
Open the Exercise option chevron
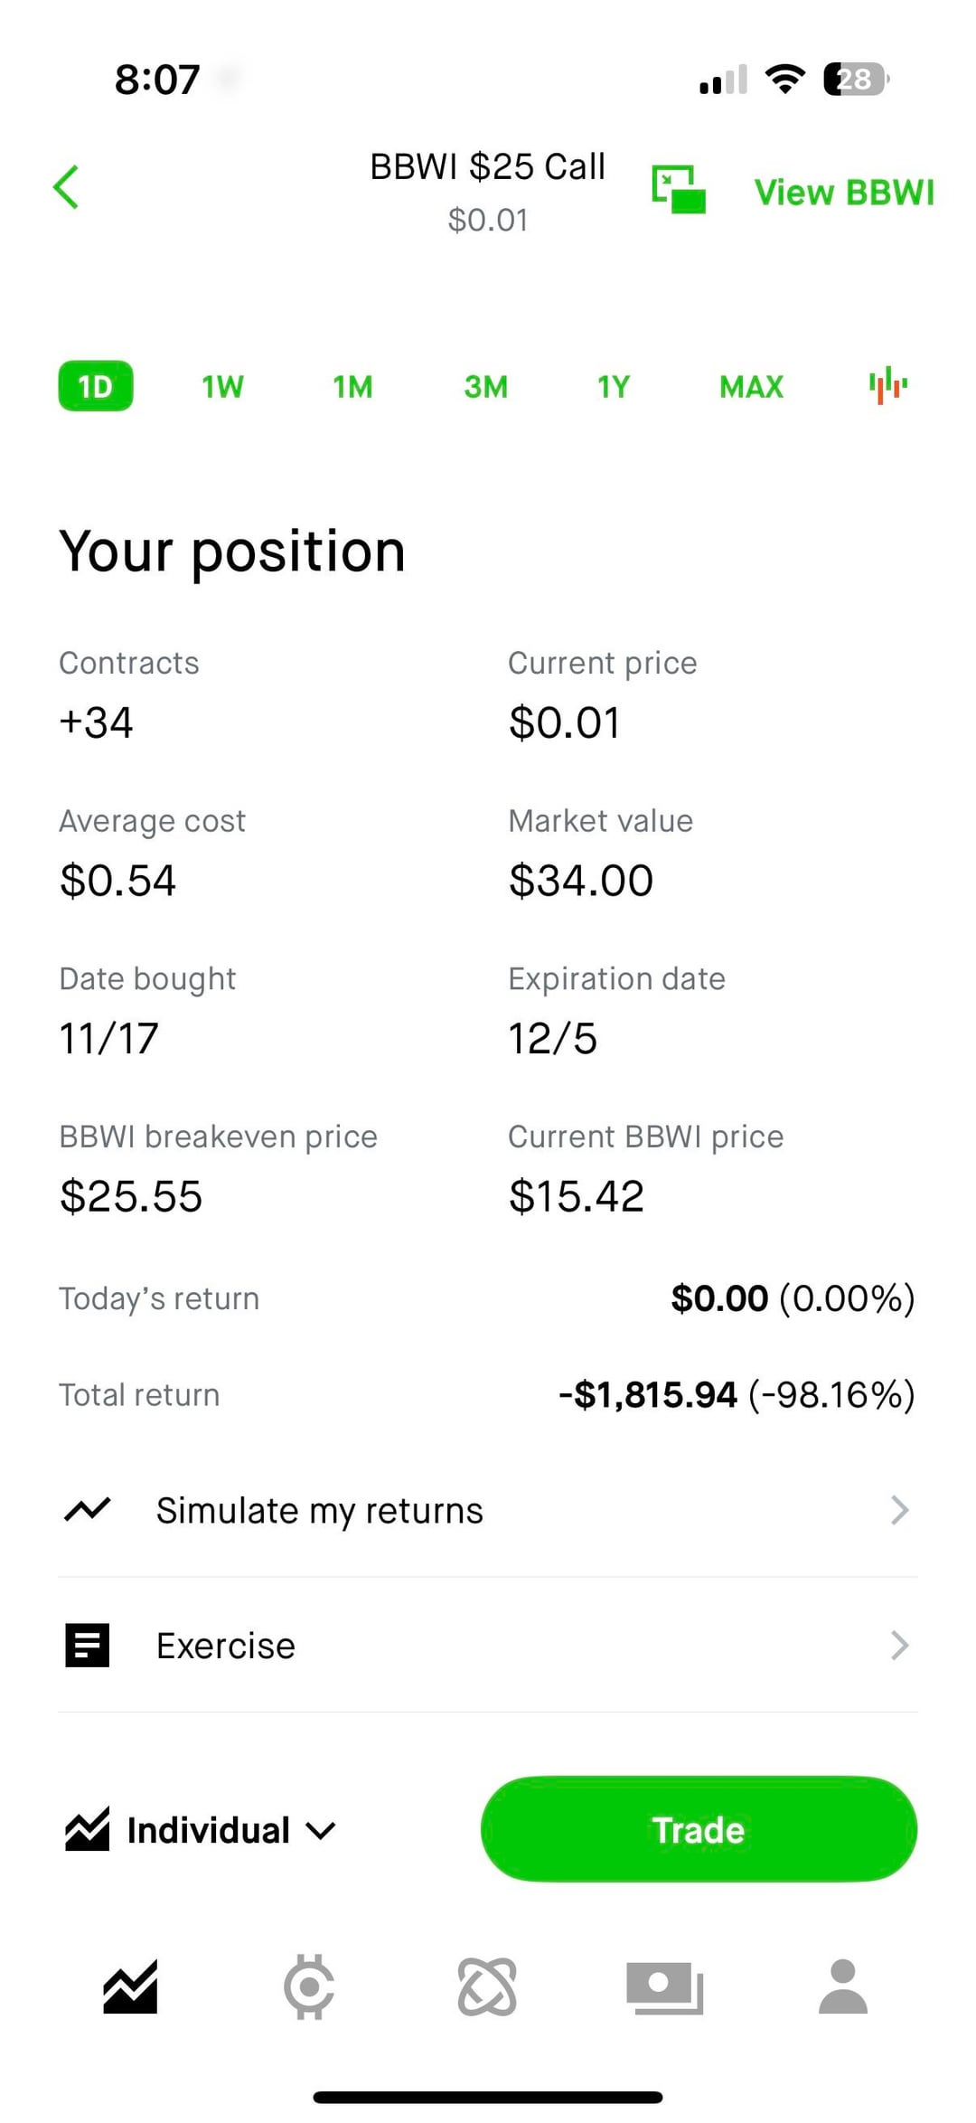point(899,1646)
